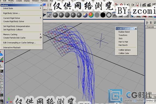Click the Inputs to selected object icon
This screenshot has width=156, height=104.
point(128,5)
